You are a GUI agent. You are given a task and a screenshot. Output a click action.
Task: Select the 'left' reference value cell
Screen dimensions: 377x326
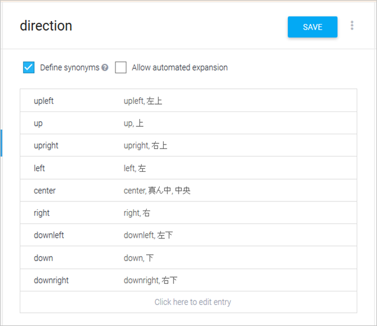tap(39, 168)
